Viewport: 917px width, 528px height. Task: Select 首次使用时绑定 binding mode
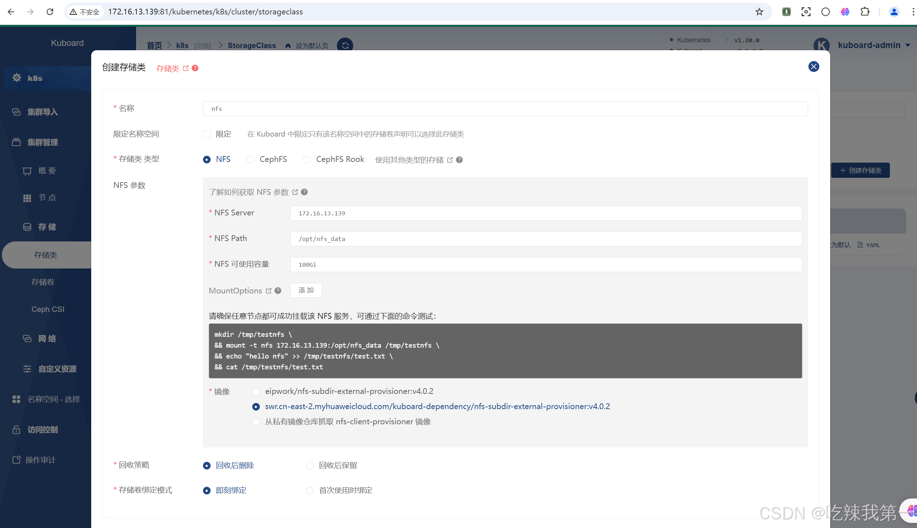[x=310, y=491]
